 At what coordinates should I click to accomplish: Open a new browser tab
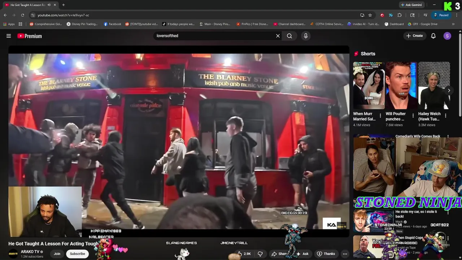tap(64, 5)
